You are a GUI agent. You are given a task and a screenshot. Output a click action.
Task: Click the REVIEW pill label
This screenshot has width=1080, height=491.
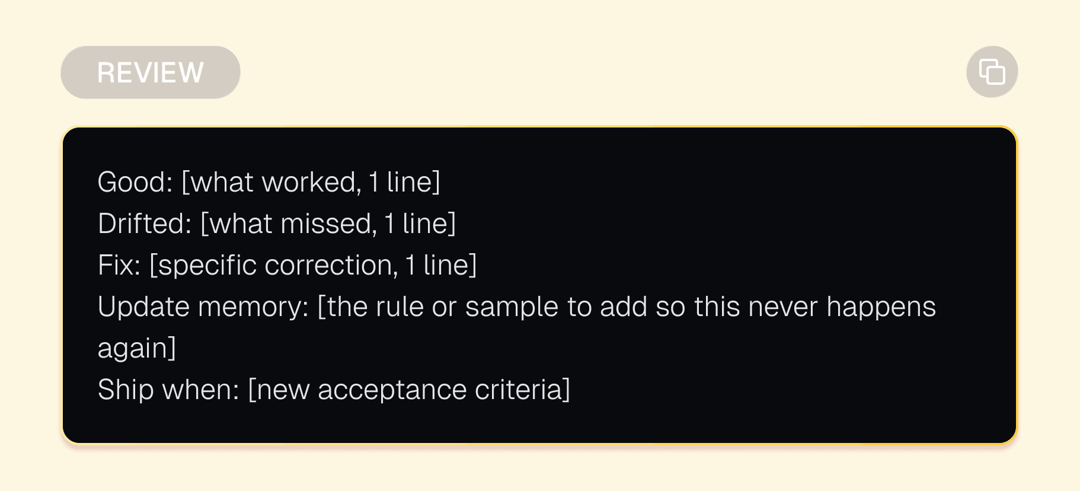coord(150,71)
